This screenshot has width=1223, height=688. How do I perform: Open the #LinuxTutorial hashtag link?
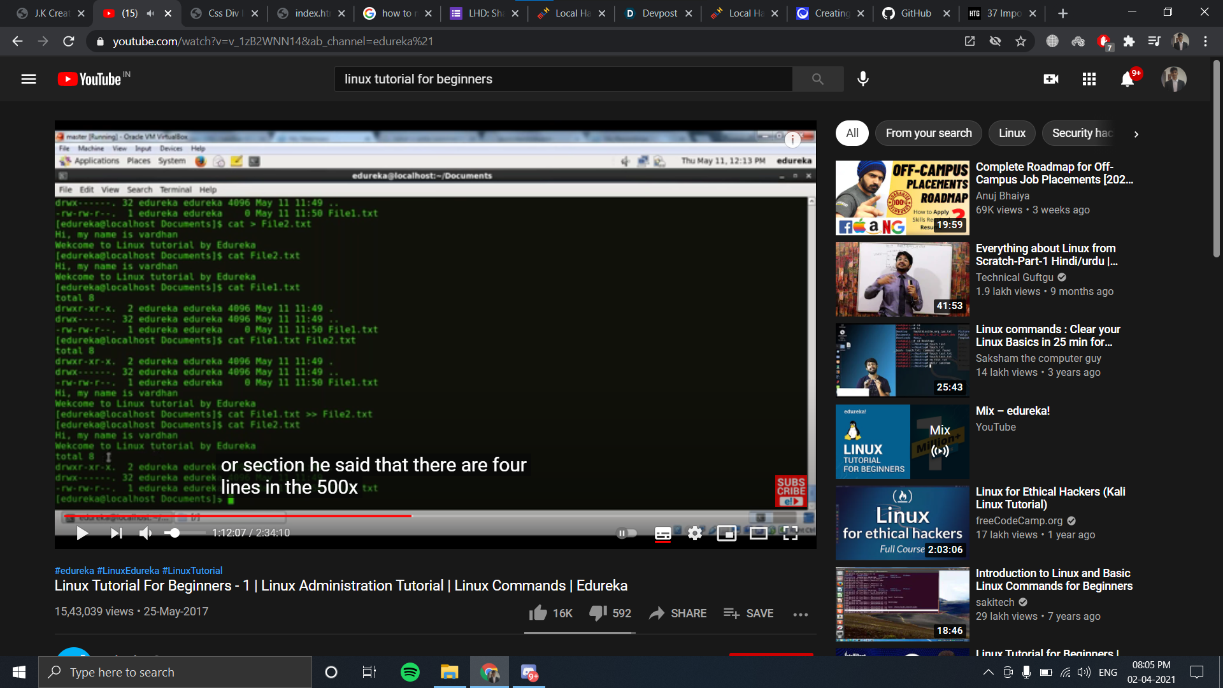coord(192,571)
